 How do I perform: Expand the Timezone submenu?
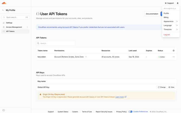pos(177,30)
